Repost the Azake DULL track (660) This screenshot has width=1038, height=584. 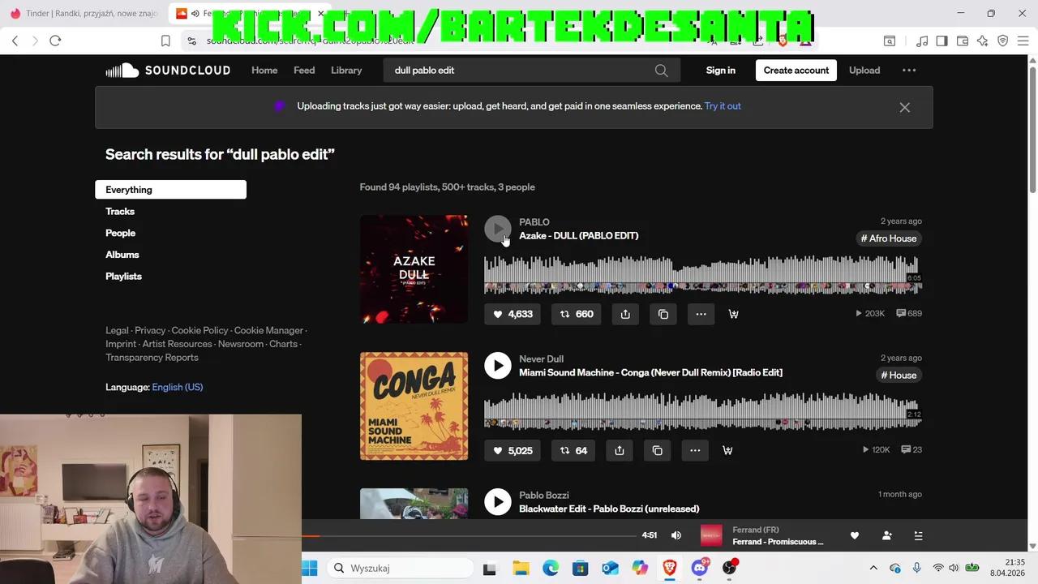(x=576, y=314)
